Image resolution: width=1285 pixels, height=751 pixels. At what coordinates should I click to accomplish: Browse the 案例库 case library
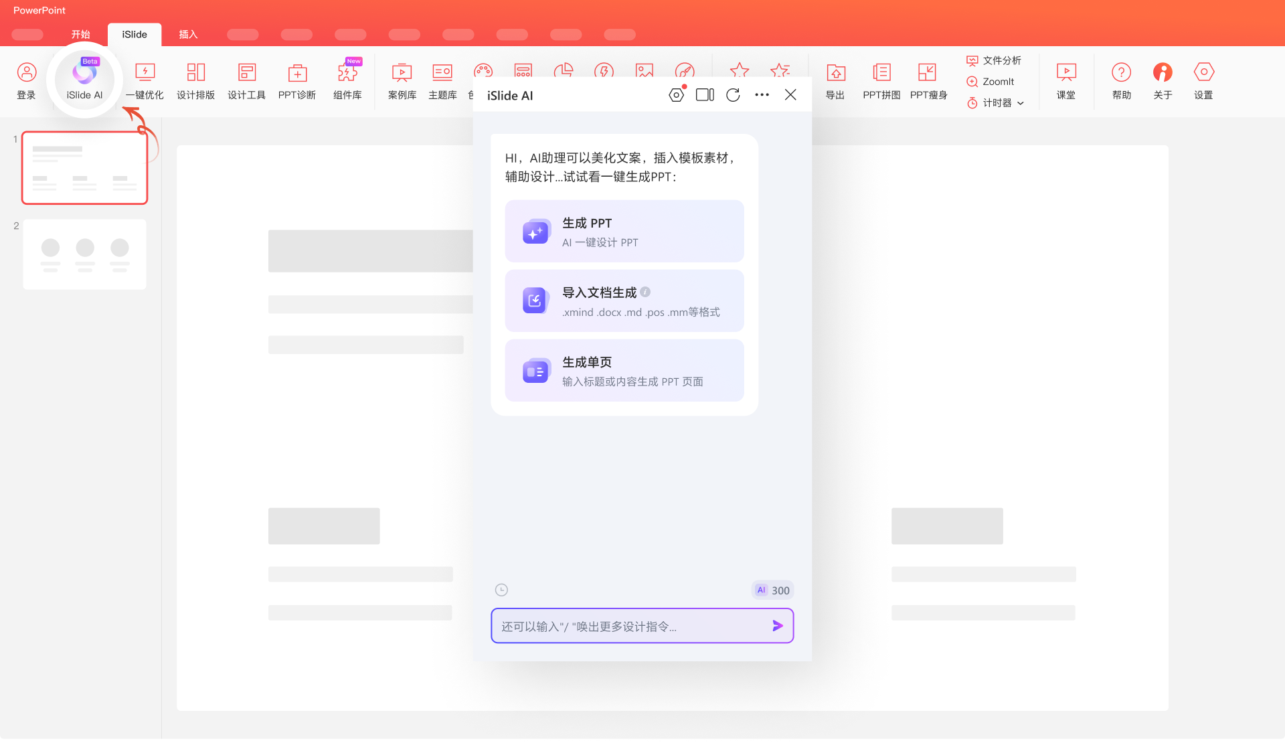point(402,80)
